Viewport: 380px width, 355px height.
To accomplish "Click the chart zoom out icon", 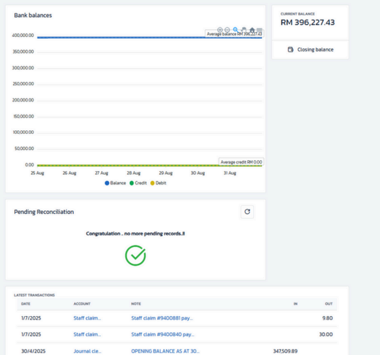I will [x=228, y=30].
